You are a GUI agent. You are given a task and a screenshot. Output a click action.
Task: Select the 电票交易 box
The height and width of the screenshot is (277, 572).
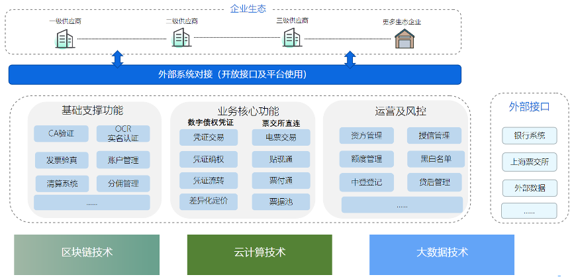[x=281, y=138]
